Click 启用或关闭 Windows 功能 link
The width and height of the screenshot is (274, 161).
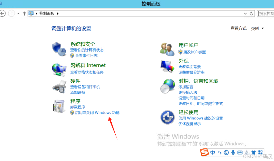[x=97, y=113]
